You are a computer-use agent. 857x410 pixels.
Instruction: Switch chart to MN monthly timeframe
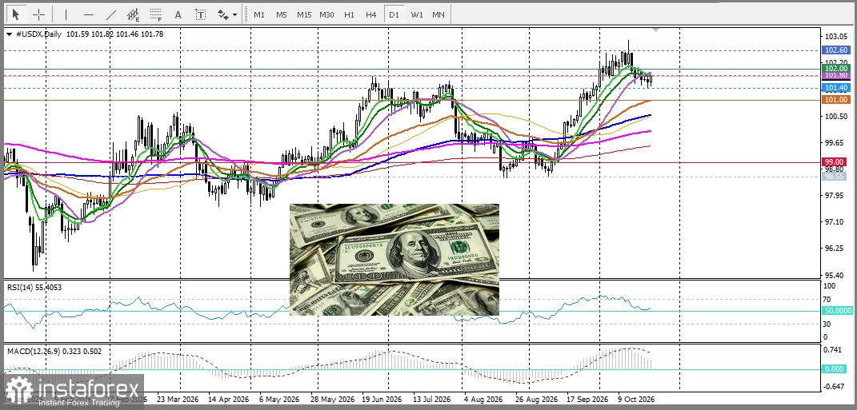pos(439,14)
